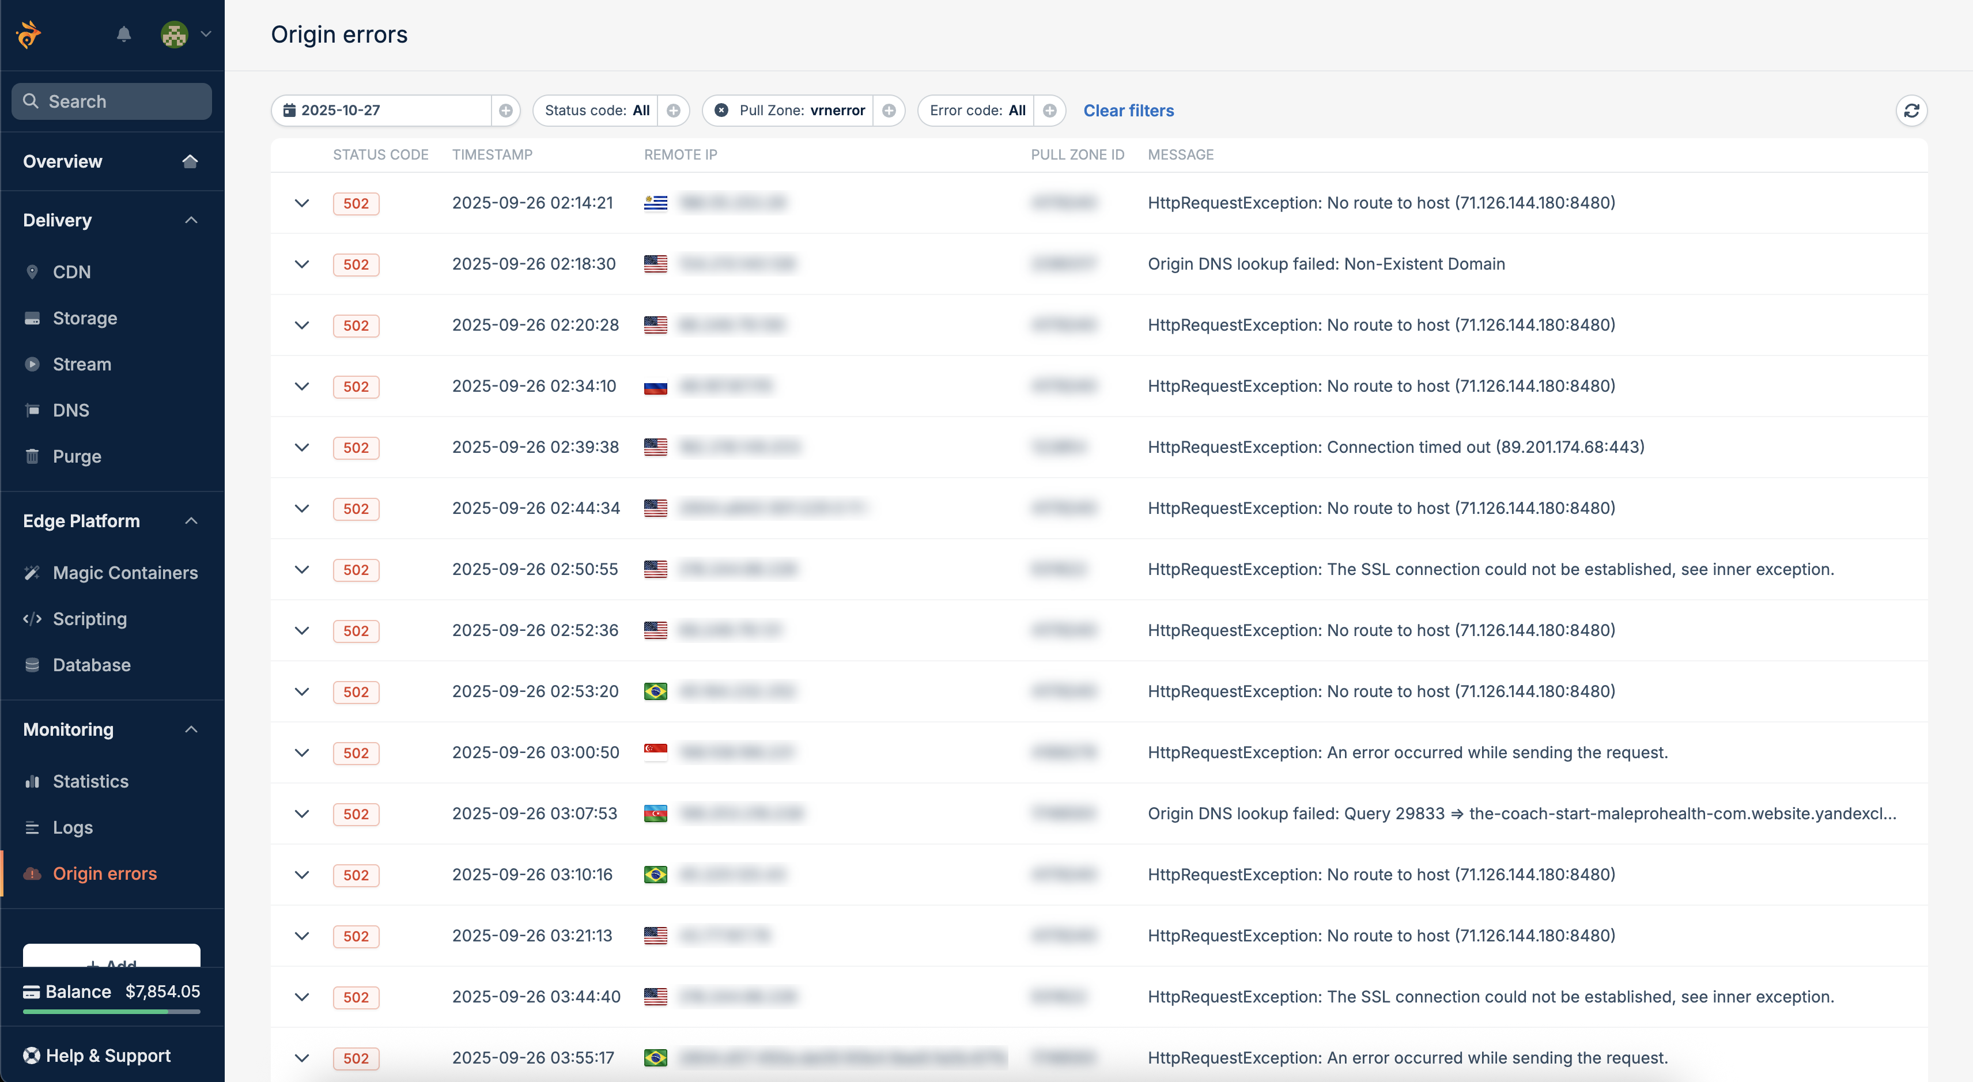Collapse the Delivery sidebar section
This screenshot has width=1973, height=1082.
pos(191,221)
